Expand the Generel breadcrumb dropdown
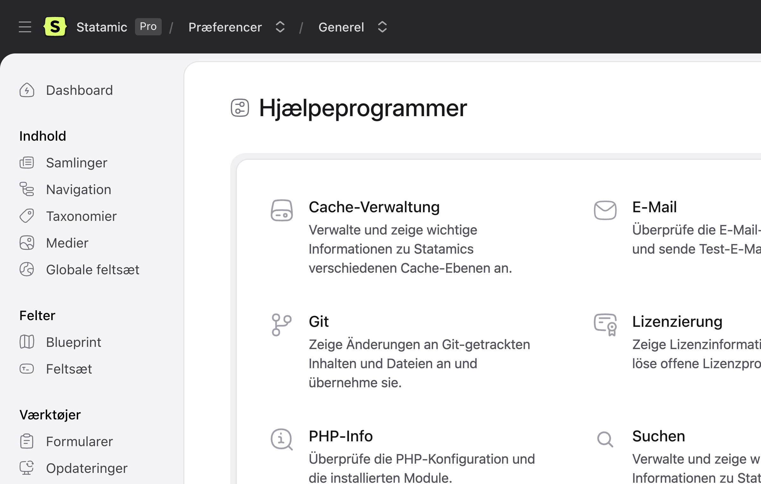This screenshot has width=761, height=484. (x=382, y=27)
